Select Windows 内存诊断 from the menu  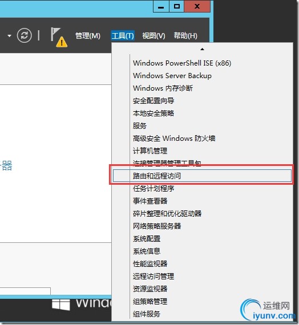[x=163, y=88]
